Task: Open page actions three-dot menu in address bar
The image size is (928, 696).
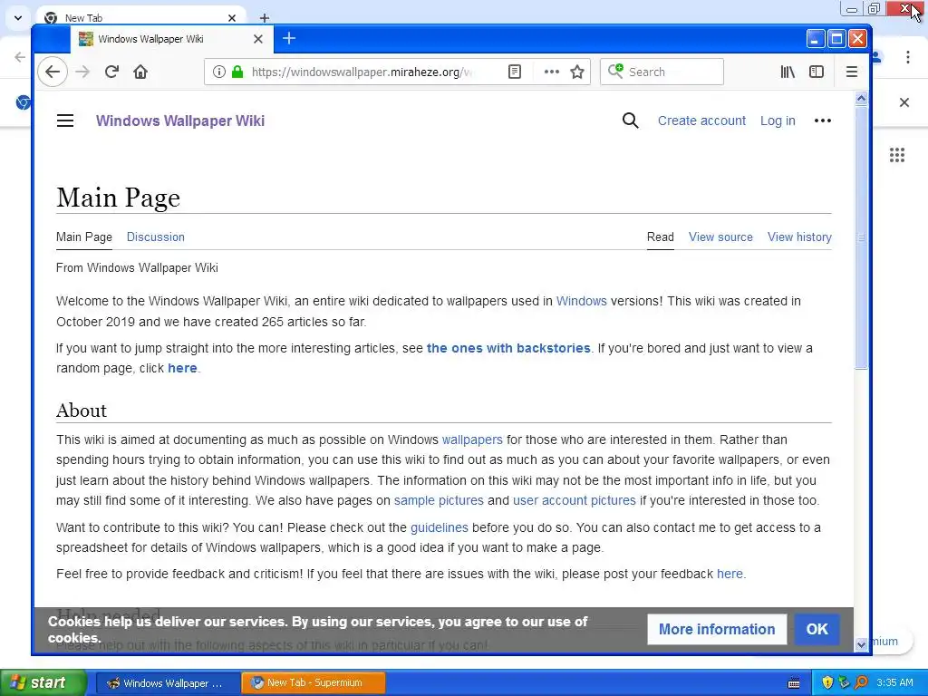Action: [551, 72]
